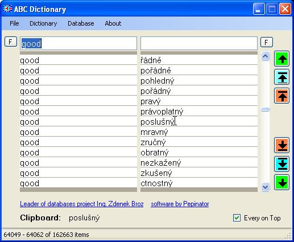Viewport: 294px width, 242px height.
Task: Open the About menu
Action: (113, 23)
